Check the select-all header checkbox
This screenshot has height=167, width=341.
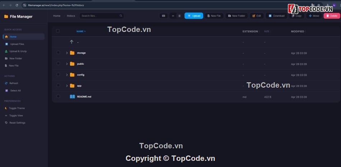58,31
